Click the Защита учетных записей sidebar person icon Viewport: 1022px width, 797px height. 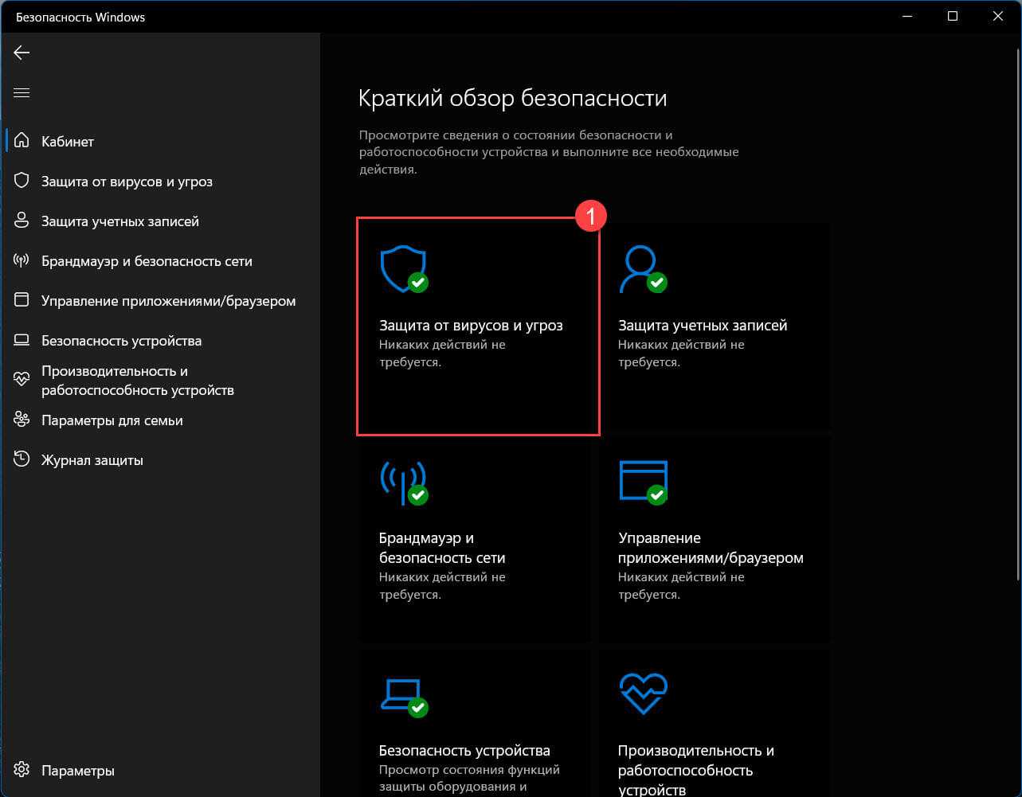pos(22,221)
